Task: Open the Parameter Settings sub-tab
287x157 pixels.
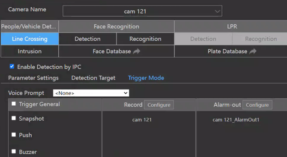Action: (x=33, y=78)
